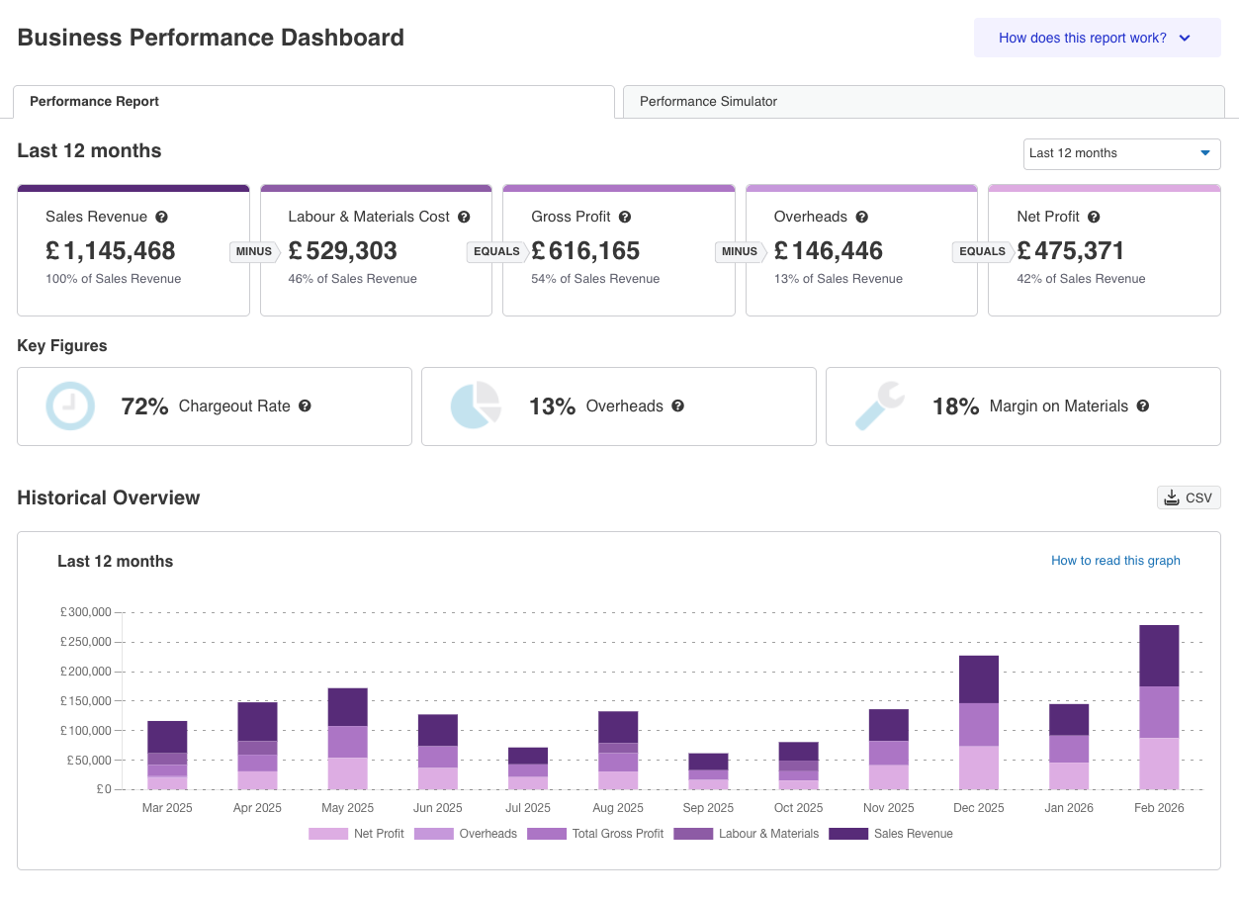Click the clock icon in Chargeout Rate card
Image resolution: width=1239 pixels, height=902 pixels.
coord(70,406)
